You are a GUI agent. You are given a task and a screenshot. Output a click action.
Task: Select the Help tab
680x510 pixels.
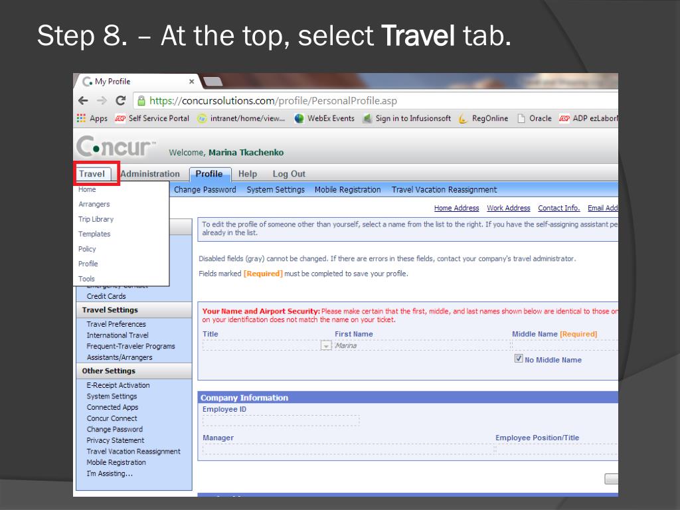pyautogui.click(x=248, y=174)
